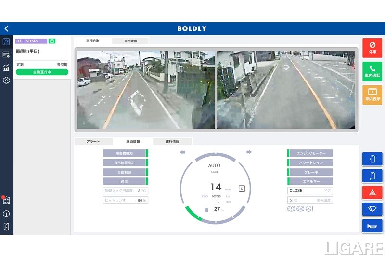This screenshot has height=257, width=385.
Task: Open the orange 車内表示 display button
Action: [372, 95]
